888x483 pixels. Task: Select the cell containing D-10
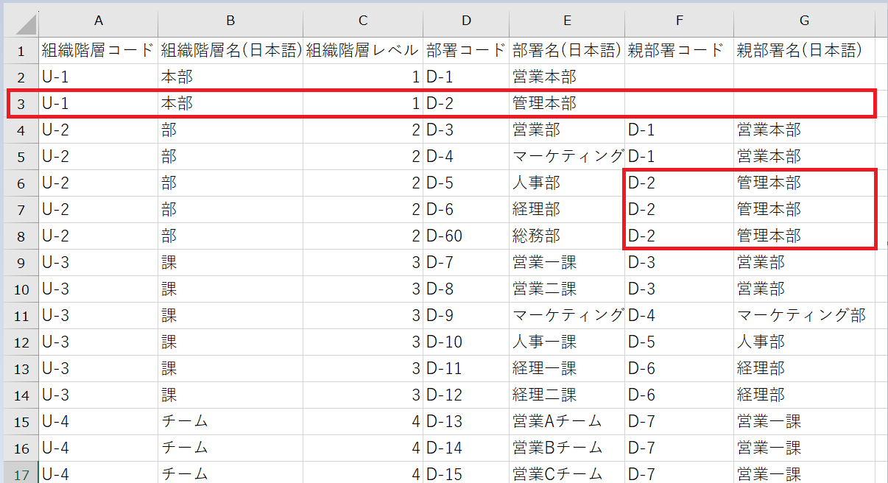point(466,342)
